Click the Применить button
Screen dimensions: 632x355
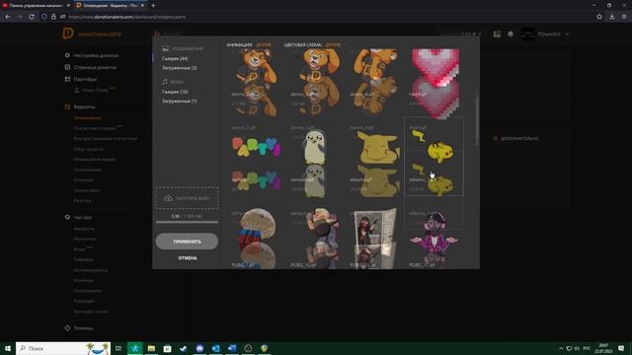click(x=187, y=242)
